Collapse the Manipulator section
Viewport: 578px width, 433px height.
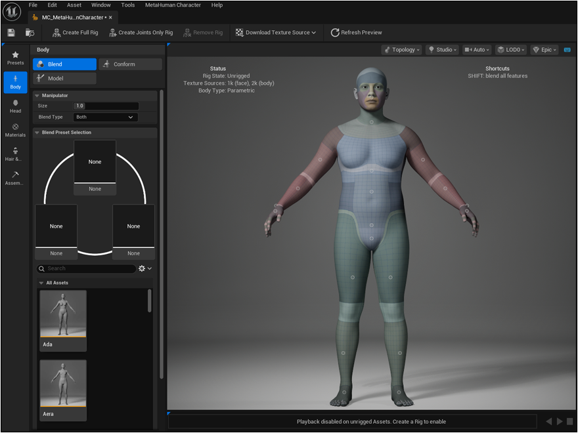tap(37, 96)
